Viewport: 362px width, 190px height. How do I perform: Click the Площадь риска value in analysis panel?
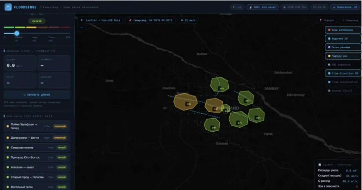point(351,170)
